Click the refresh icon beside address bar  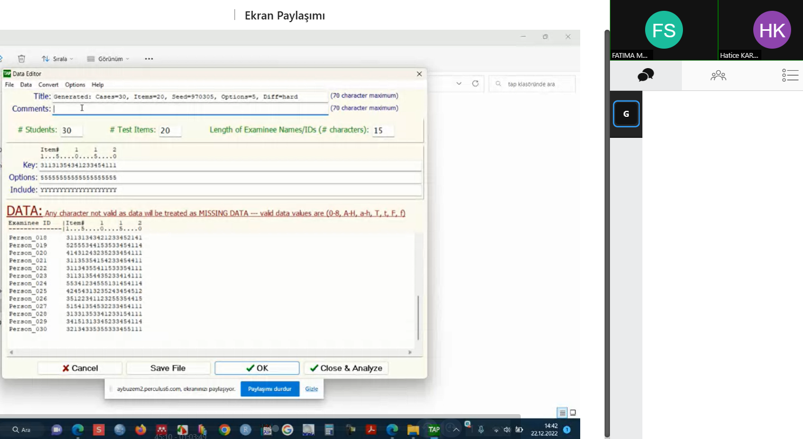tap(475, 84)
